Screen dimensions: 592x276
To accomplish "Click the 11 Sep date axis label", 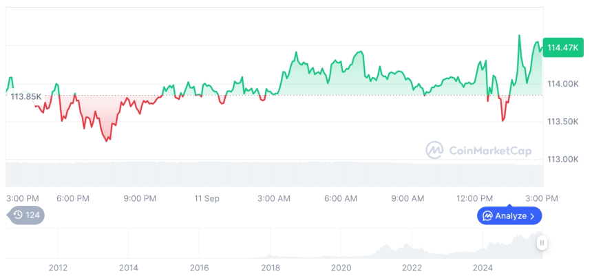I will tap(207, 198).
